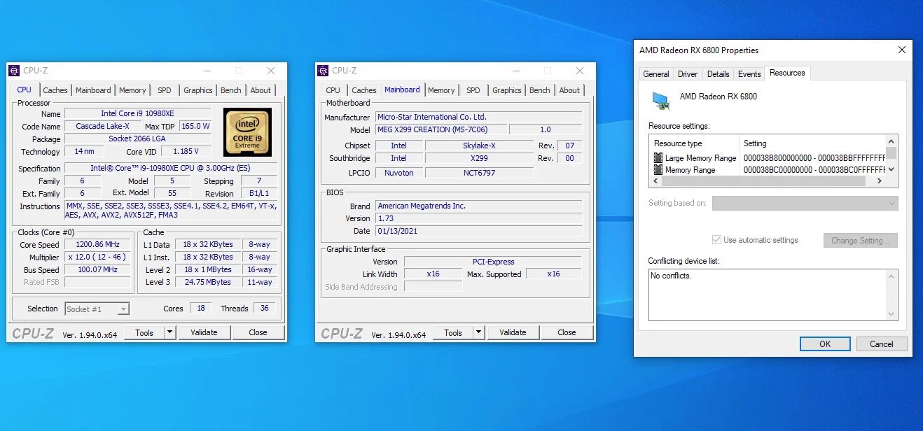Open Details tab in Radeon Properties dialog
Viewport: 923px width, 431px height.
(x=719, y=74)
